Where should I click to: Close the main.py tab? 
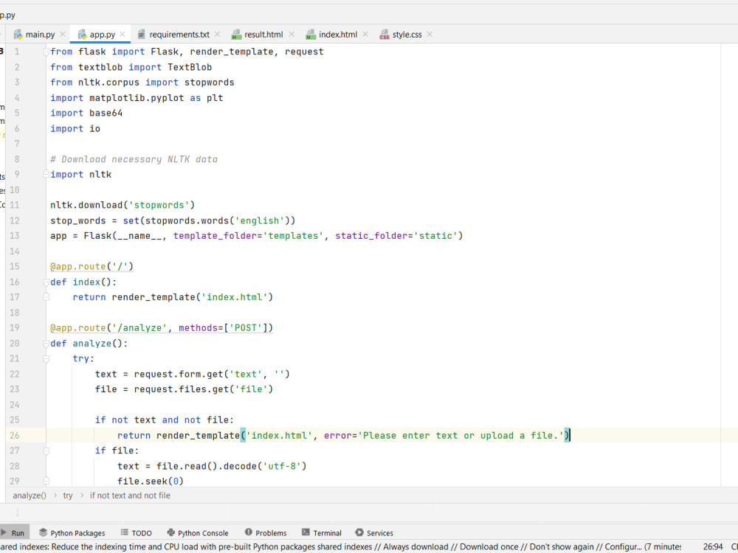[x=62, y=35]
